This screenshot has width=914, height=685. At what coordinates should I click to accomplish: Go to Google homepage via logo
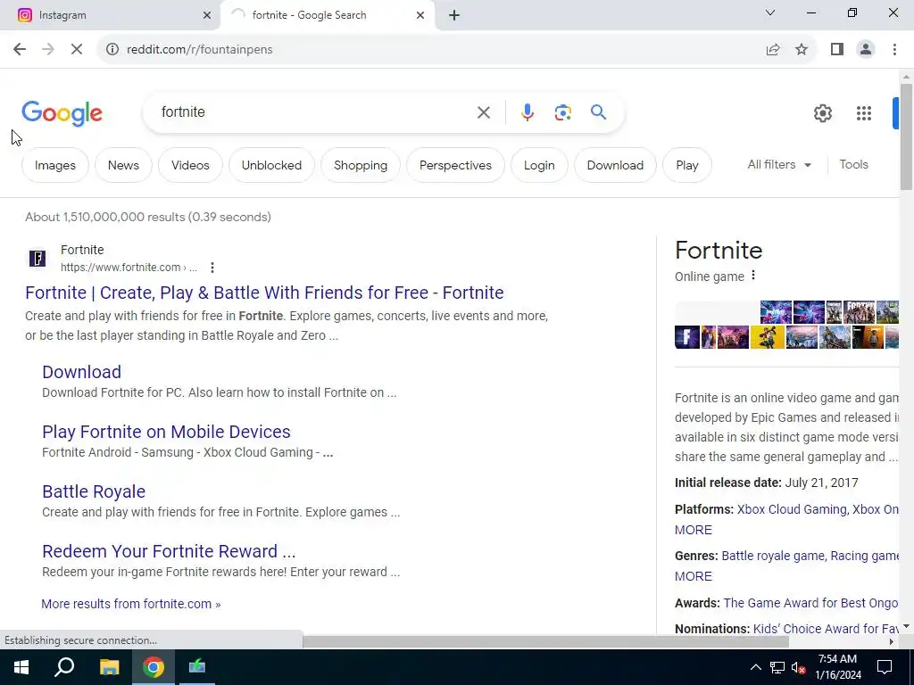62,113
